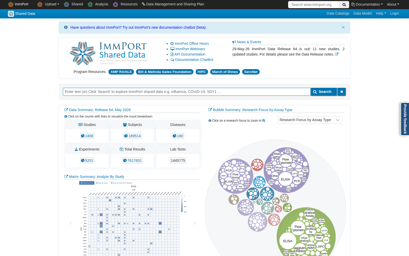The height and width of the screenshot is (256, 409).
Task: Select the AMP RA/SLE program tag
Action: point(121,72)
